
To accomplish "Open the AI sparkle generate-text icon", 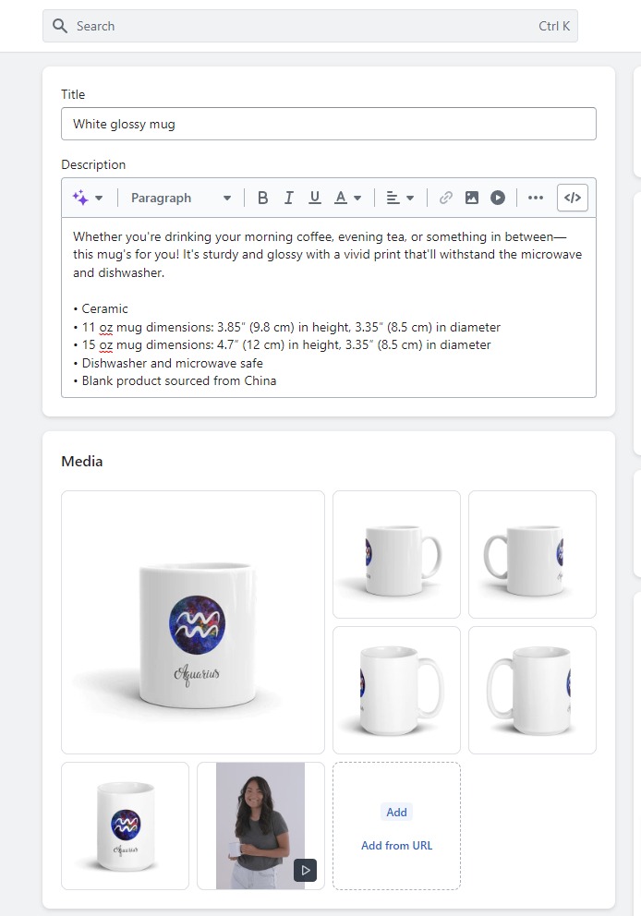I will [80, 198].
